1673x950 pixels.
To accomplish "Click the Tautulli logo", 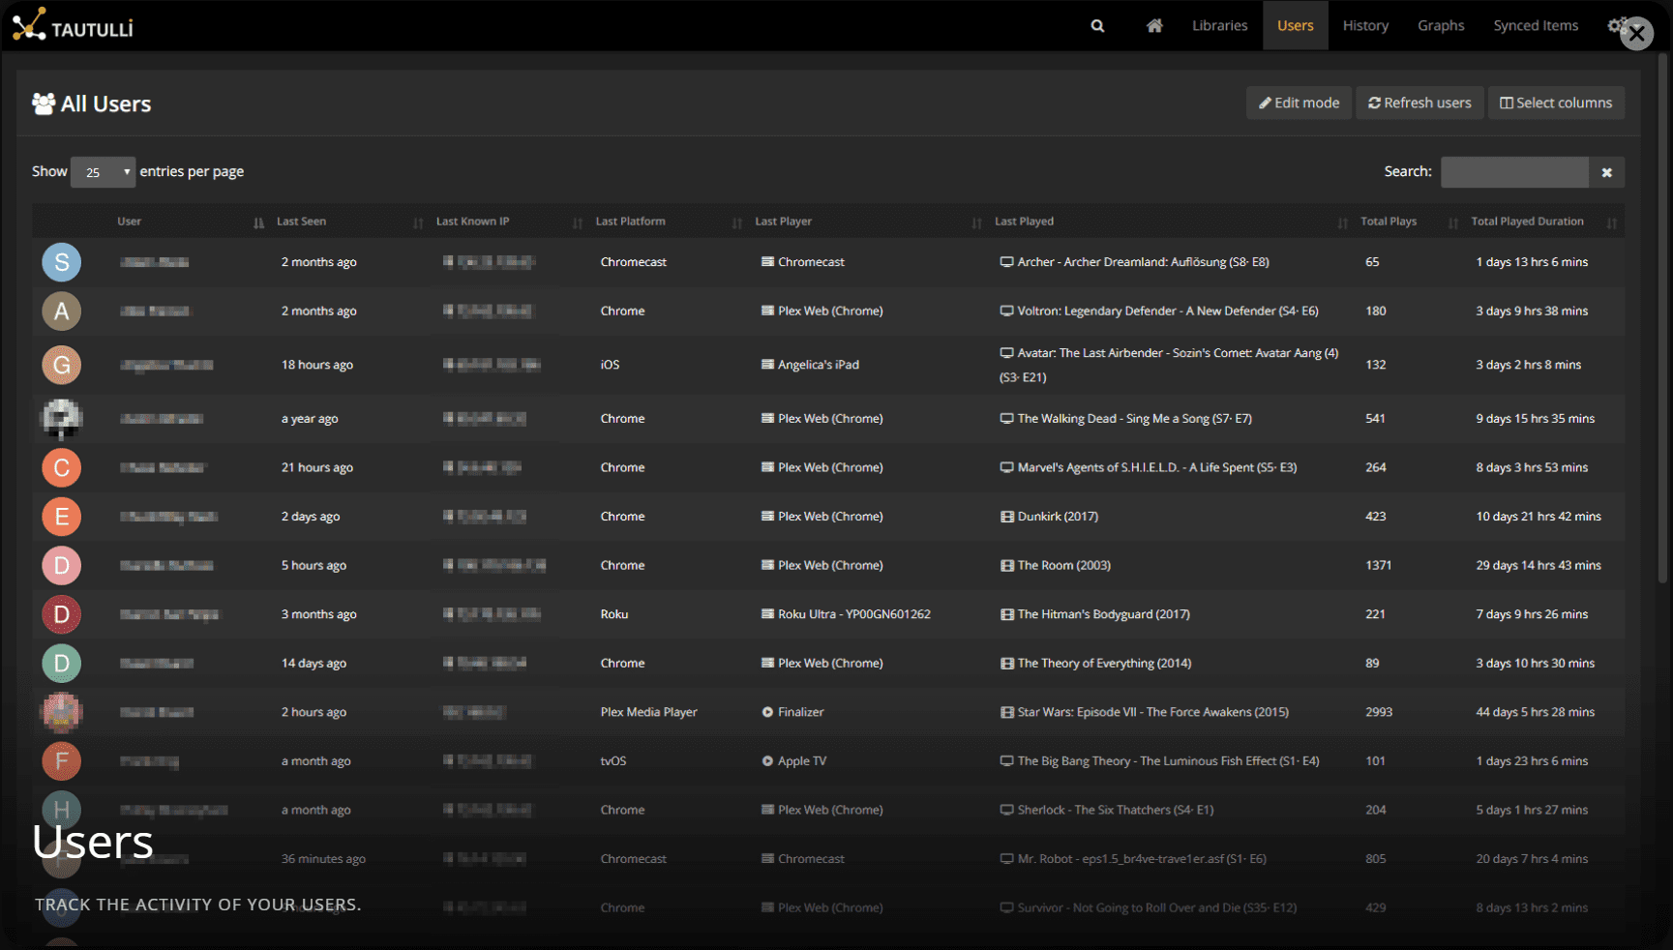I will click(73, 25).
